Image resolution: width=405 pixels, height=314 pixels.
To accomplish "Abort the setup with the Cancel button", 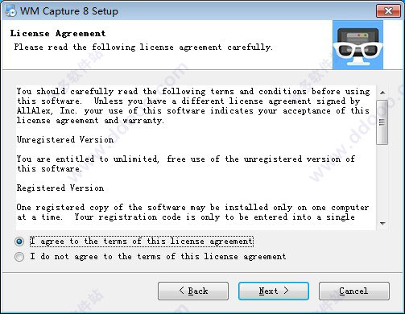I will pyautogui.click(x=354, y=291).
